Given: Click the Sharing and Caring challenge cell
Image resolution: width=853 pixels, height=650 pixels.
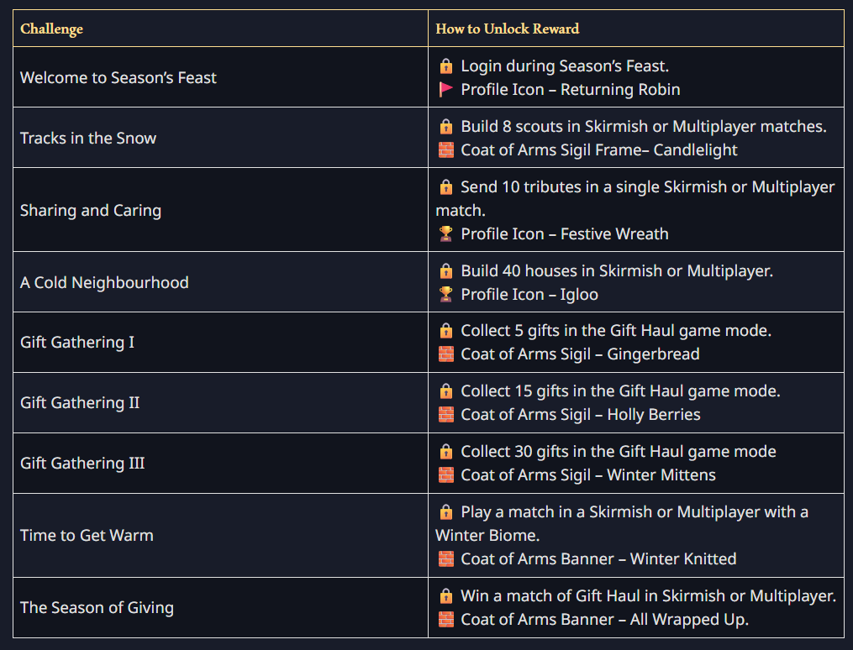Looking at the screenshot, I should (91, 210).
